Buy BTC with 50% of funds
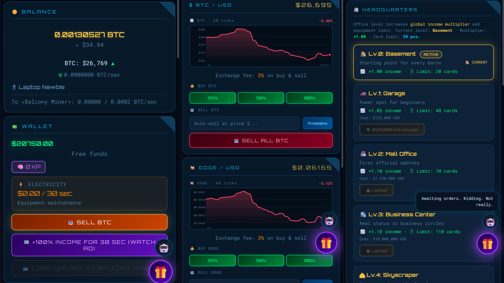504x283 pixels. pos(261,98)
